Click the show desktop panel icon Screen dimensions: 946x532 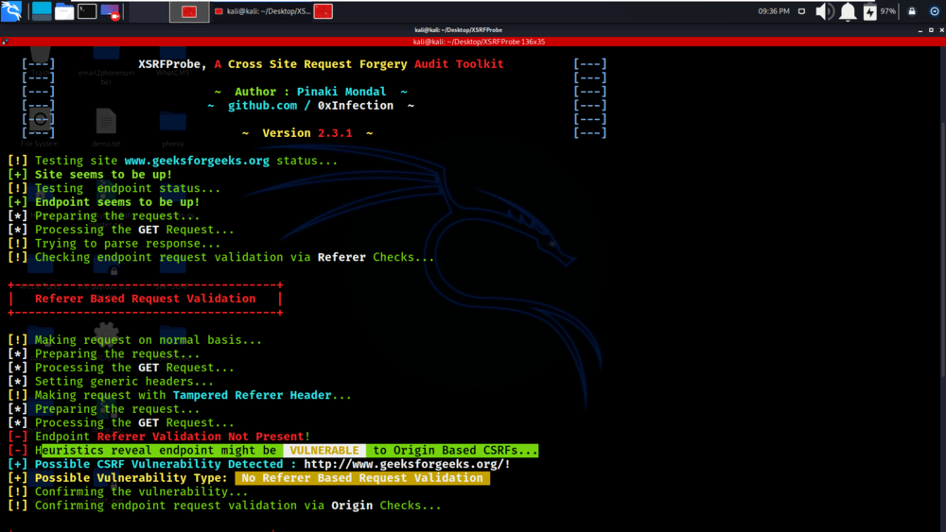pos(42,10)
